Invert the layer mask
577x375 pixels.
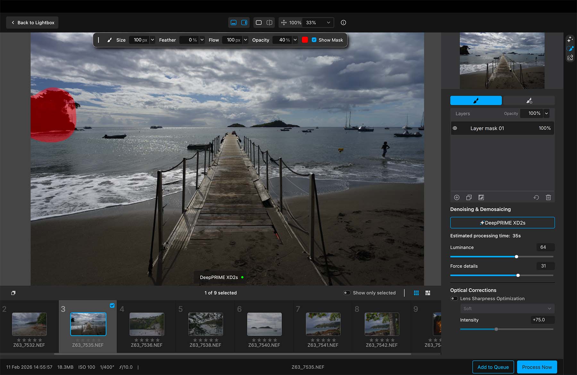tap(481, 198)
